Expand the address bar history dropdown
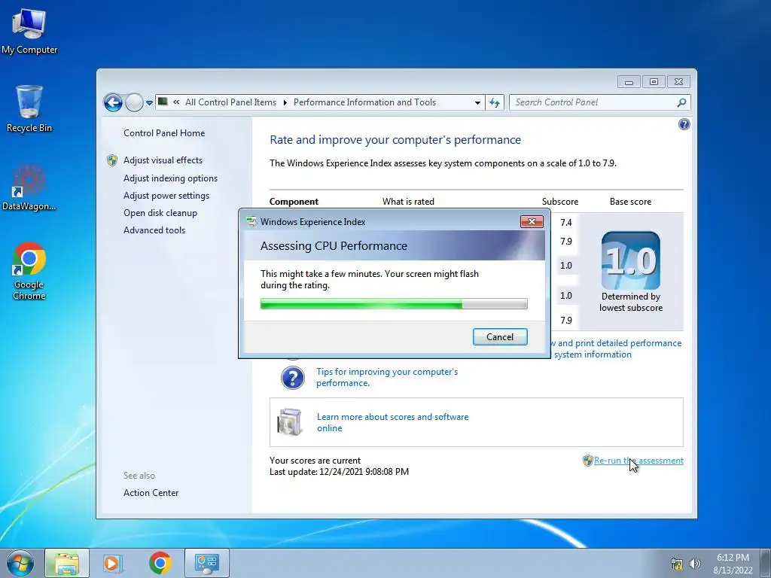 [477, 102]
